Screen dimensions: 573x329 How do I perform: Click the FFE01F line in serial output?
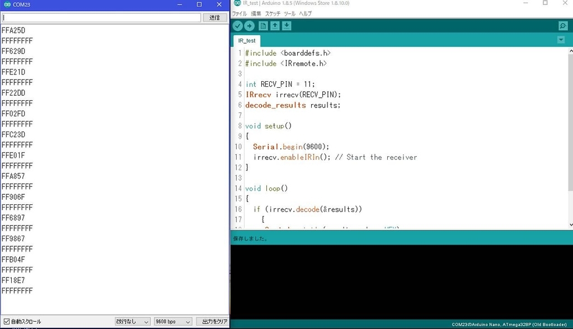[13, 156]
